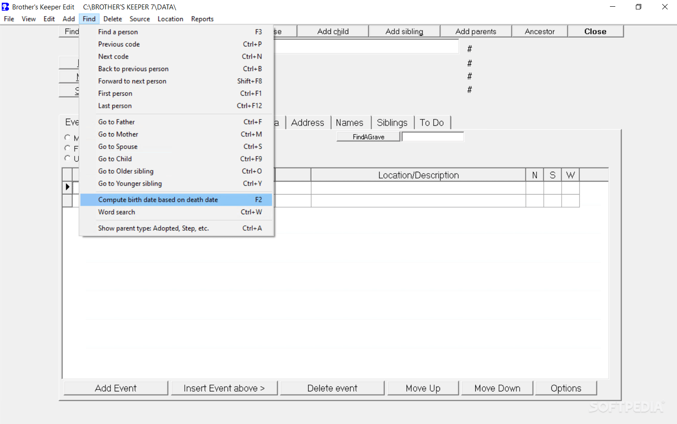Open the Find menu
Viewport: 677px width, 424px height.
tap(89, 19)
